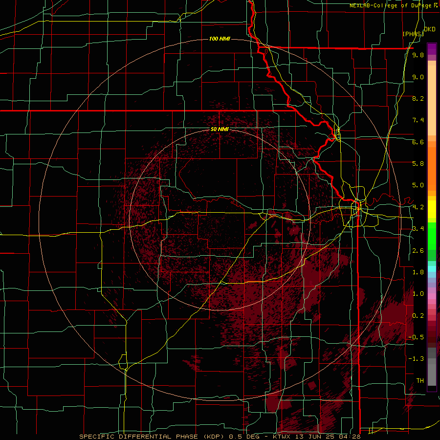Click the 1.8 scale value
The image size is (440, 440).
pyautogui.click(x=418, y=272)
